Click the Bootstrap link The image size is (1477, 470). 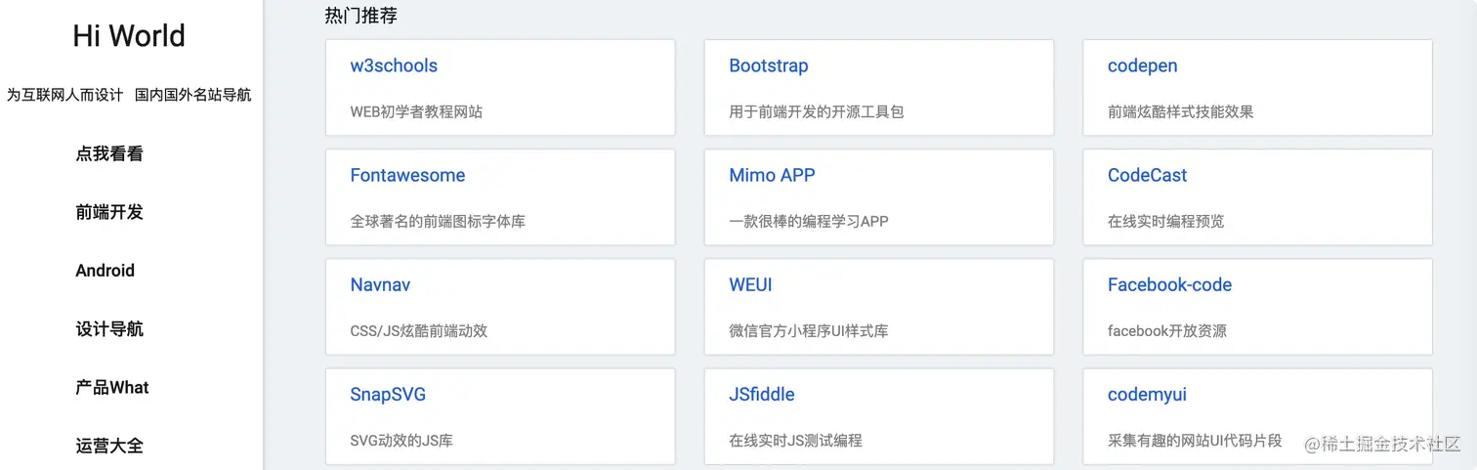769,66
